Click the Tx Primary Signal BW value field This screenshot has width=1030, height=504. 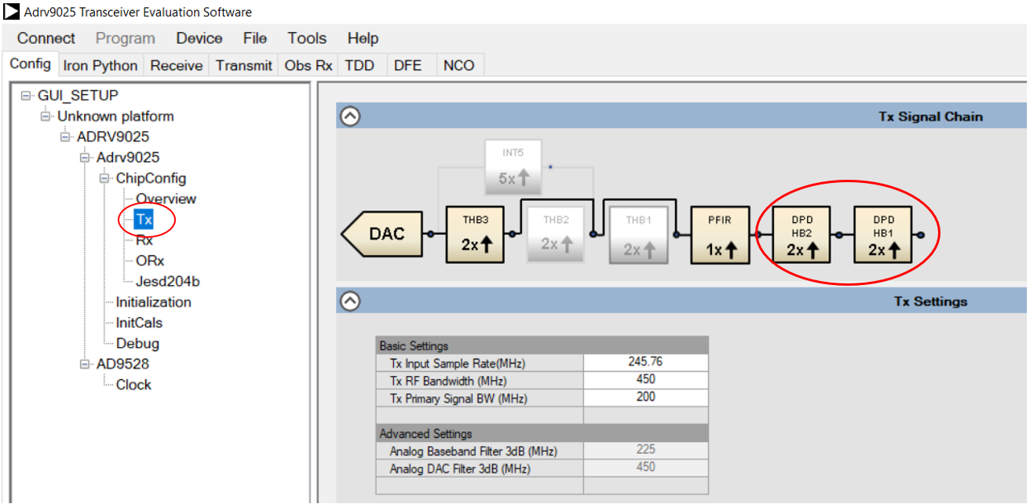coord(646,398)
